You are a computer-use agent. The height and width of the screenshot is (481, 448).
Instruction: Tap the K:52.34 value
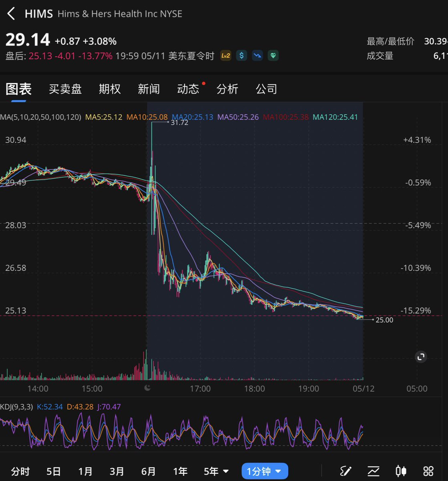50,407
